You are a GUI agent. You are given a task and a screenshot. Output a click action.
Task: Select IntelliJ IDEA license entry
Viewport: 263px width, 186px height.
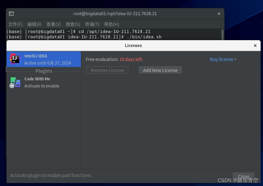pyautogui.click(x=44, y=59)
